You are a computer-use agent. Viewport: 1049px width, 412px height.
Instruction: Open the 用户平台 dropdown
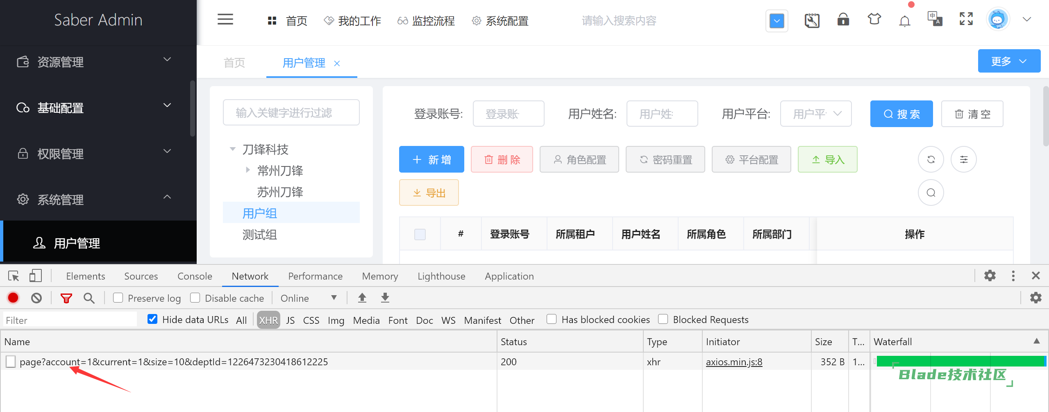[x=816, y=114]
